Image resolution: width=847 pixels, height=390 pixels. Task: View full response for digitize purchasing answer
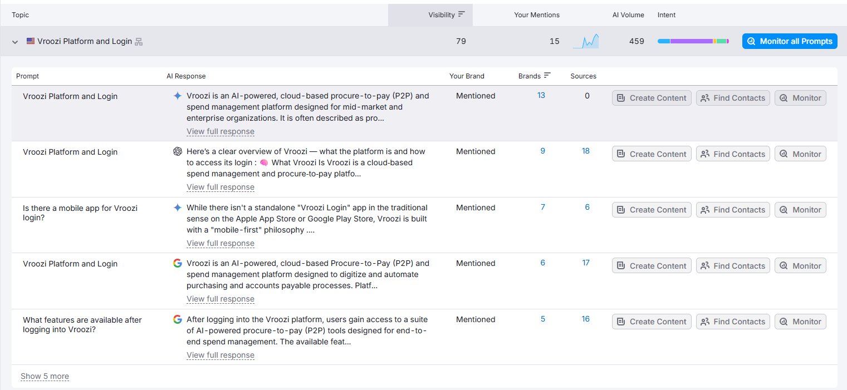(x=221, y=299)
